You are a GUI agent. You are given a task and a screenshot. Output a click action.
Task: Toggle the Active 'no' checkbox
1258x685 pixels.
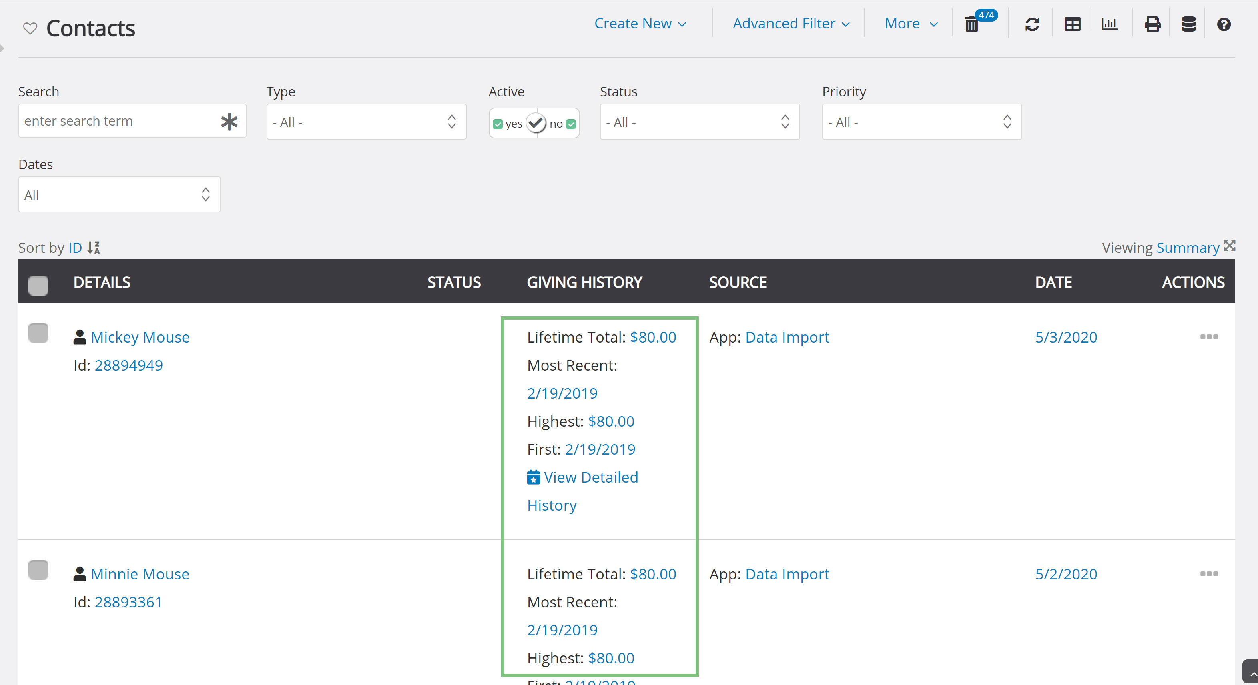coord(571,124)
